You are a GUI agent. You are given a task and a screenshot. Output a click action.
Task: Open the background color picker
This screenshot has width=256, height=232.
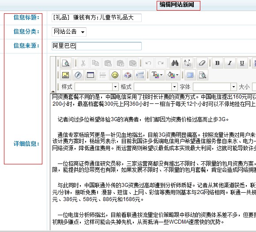pos(173,75)
